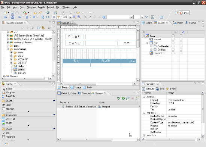206x147 pixels.
Task: Toggle Bold formatting
Action: [85, 17]
